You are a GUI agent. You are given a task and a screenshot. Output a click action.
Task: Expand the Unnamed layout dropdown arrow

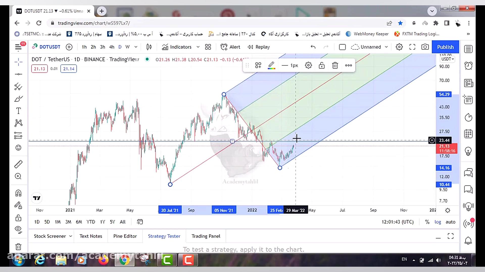pyautogui.click(x=386, y=47)
